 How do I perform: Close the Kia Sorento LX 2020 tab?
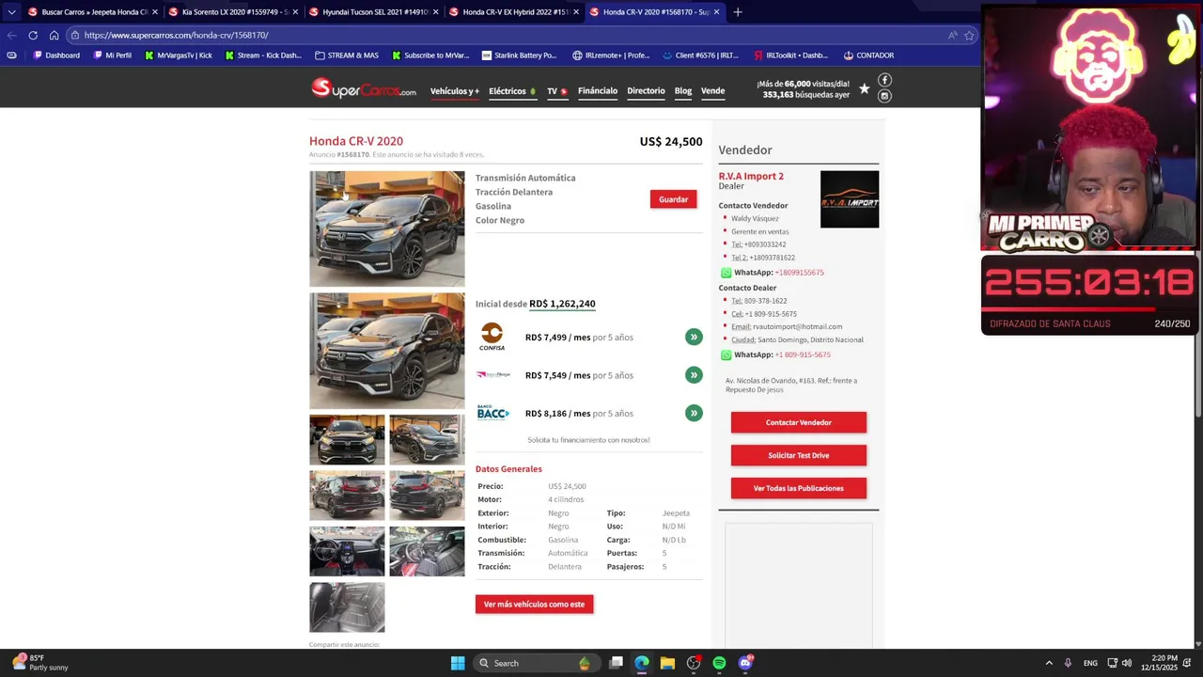point(295,12)
